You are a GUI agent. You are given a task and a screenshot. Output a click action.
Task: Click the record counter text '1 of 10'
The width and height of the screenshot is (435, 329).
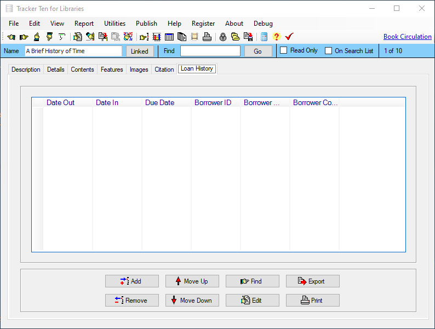[x=393, y=51]
